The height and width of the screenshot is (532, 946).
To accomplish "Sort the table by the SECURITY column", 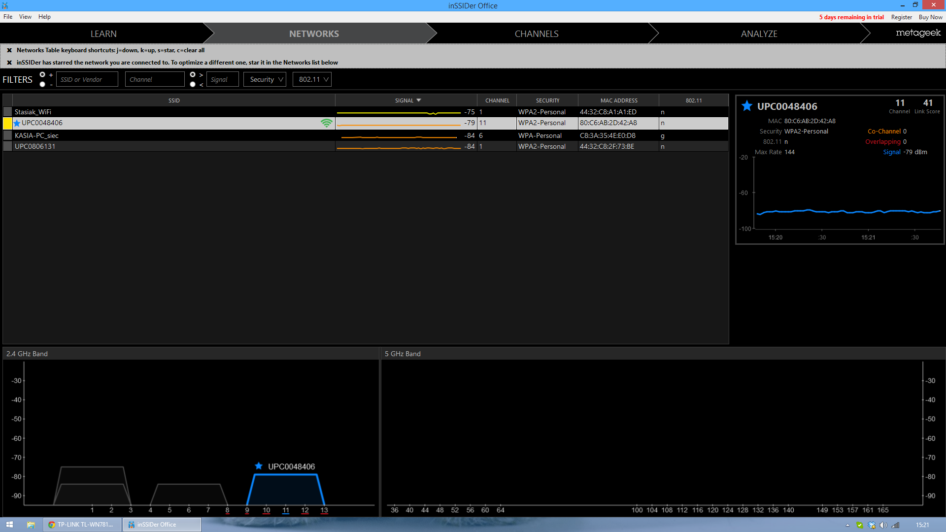I will 547,100.
